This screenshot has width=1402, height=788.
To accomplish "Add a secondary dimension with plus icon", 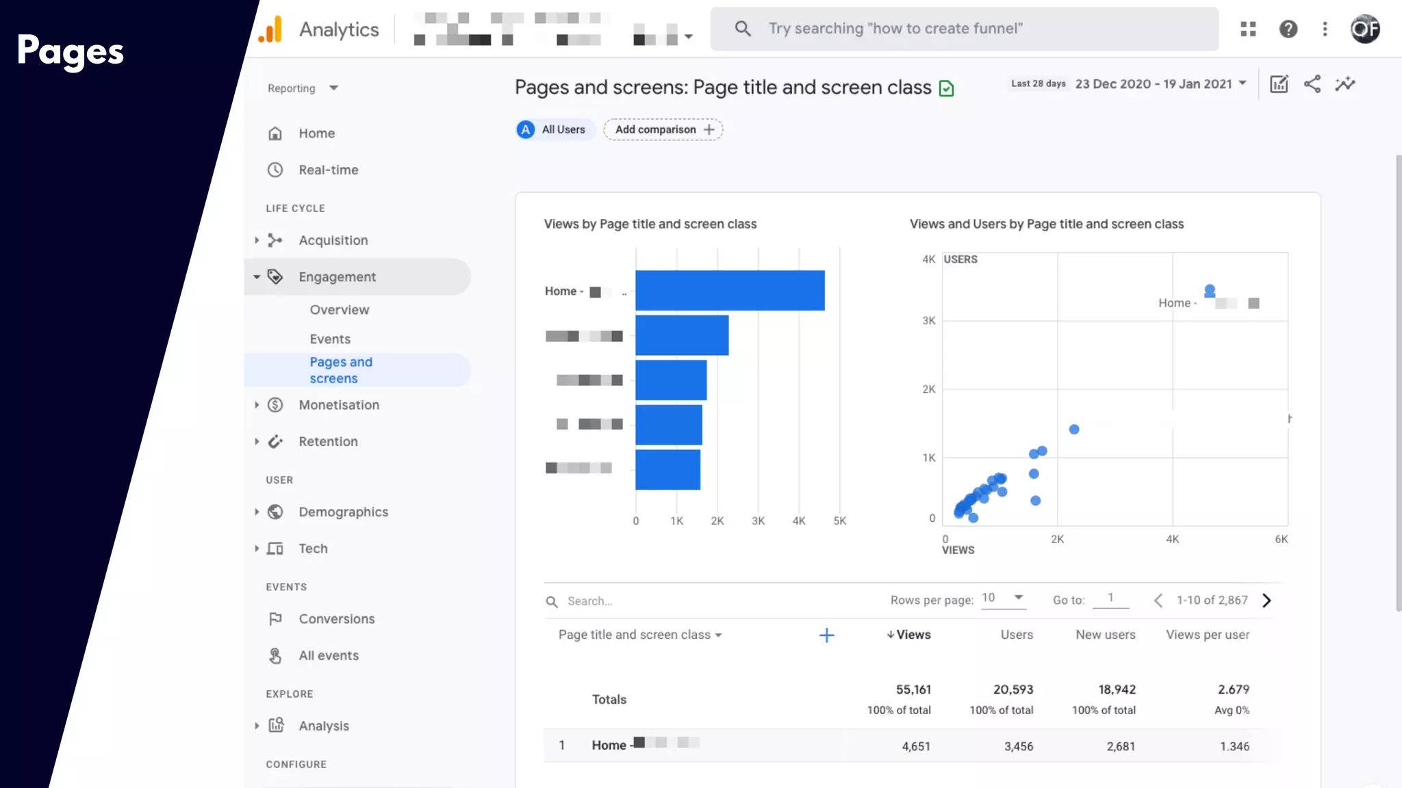I will coord(826,635).
